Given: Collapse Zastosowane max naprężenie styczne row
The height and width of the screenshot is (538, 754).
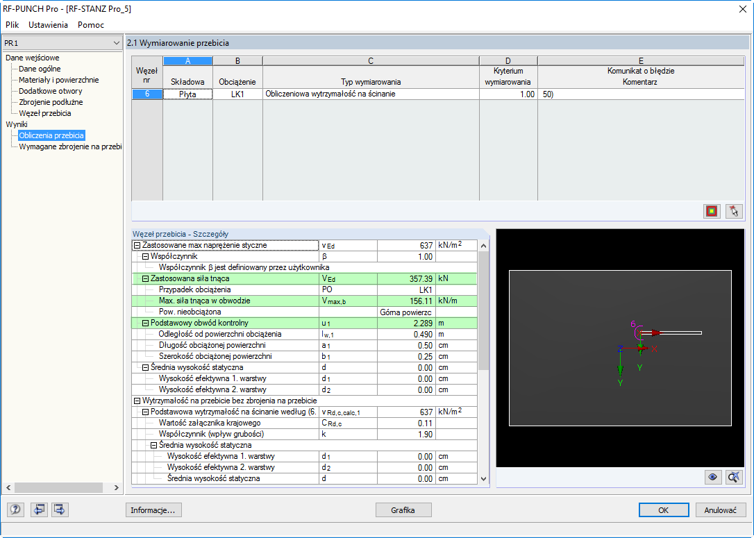Looking at the screenshot, I should click(x=137, y=245).
